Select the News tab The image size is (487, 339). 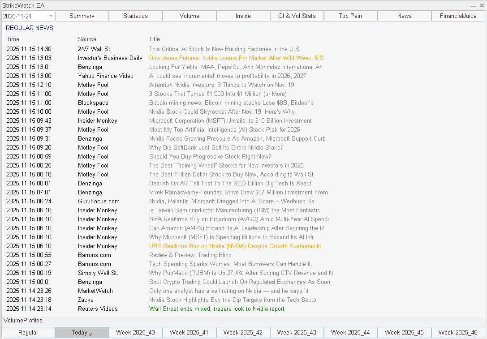pos(404,16)
